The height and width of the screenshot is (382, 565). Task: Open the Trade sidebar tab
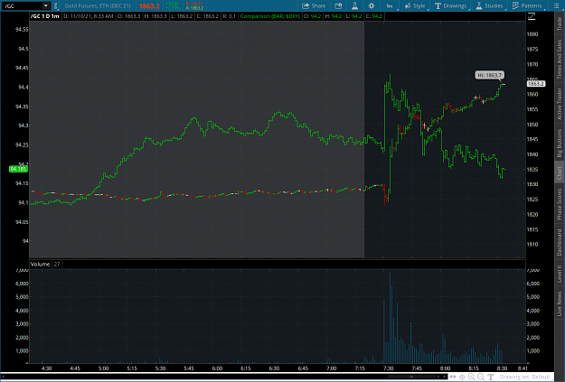pos(560,23)
